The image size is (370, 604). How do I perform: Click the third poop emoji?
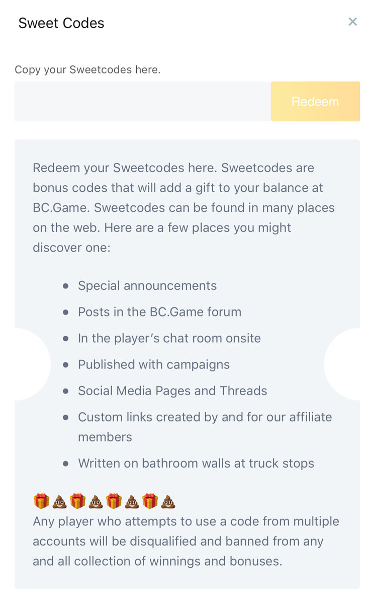coord(132,501)
